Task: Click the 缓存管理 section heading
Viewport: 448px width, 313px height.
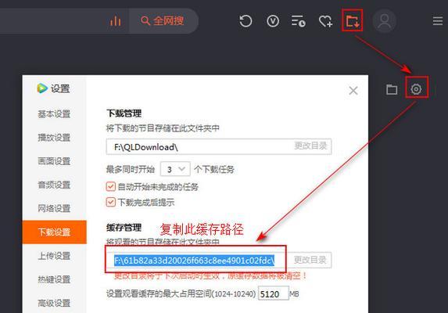Action: 124,228
